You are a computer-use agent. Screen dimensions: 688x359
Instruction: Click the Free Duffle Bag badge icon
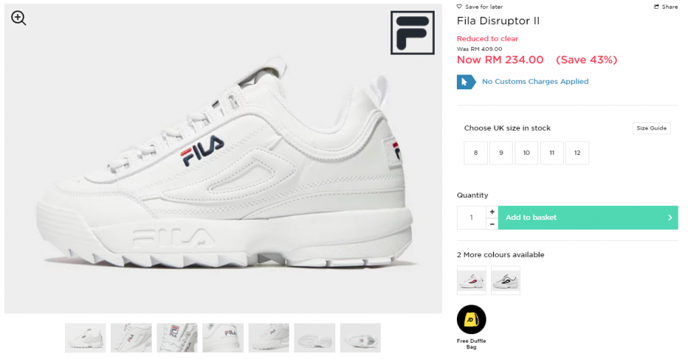click(x=471, y=319)
